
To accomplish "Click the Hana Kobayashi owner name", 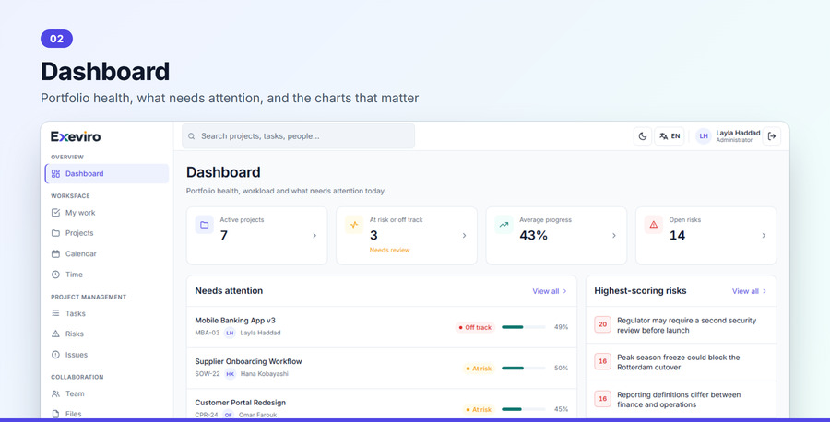I will pyautogui.click(x=265, y=374).
